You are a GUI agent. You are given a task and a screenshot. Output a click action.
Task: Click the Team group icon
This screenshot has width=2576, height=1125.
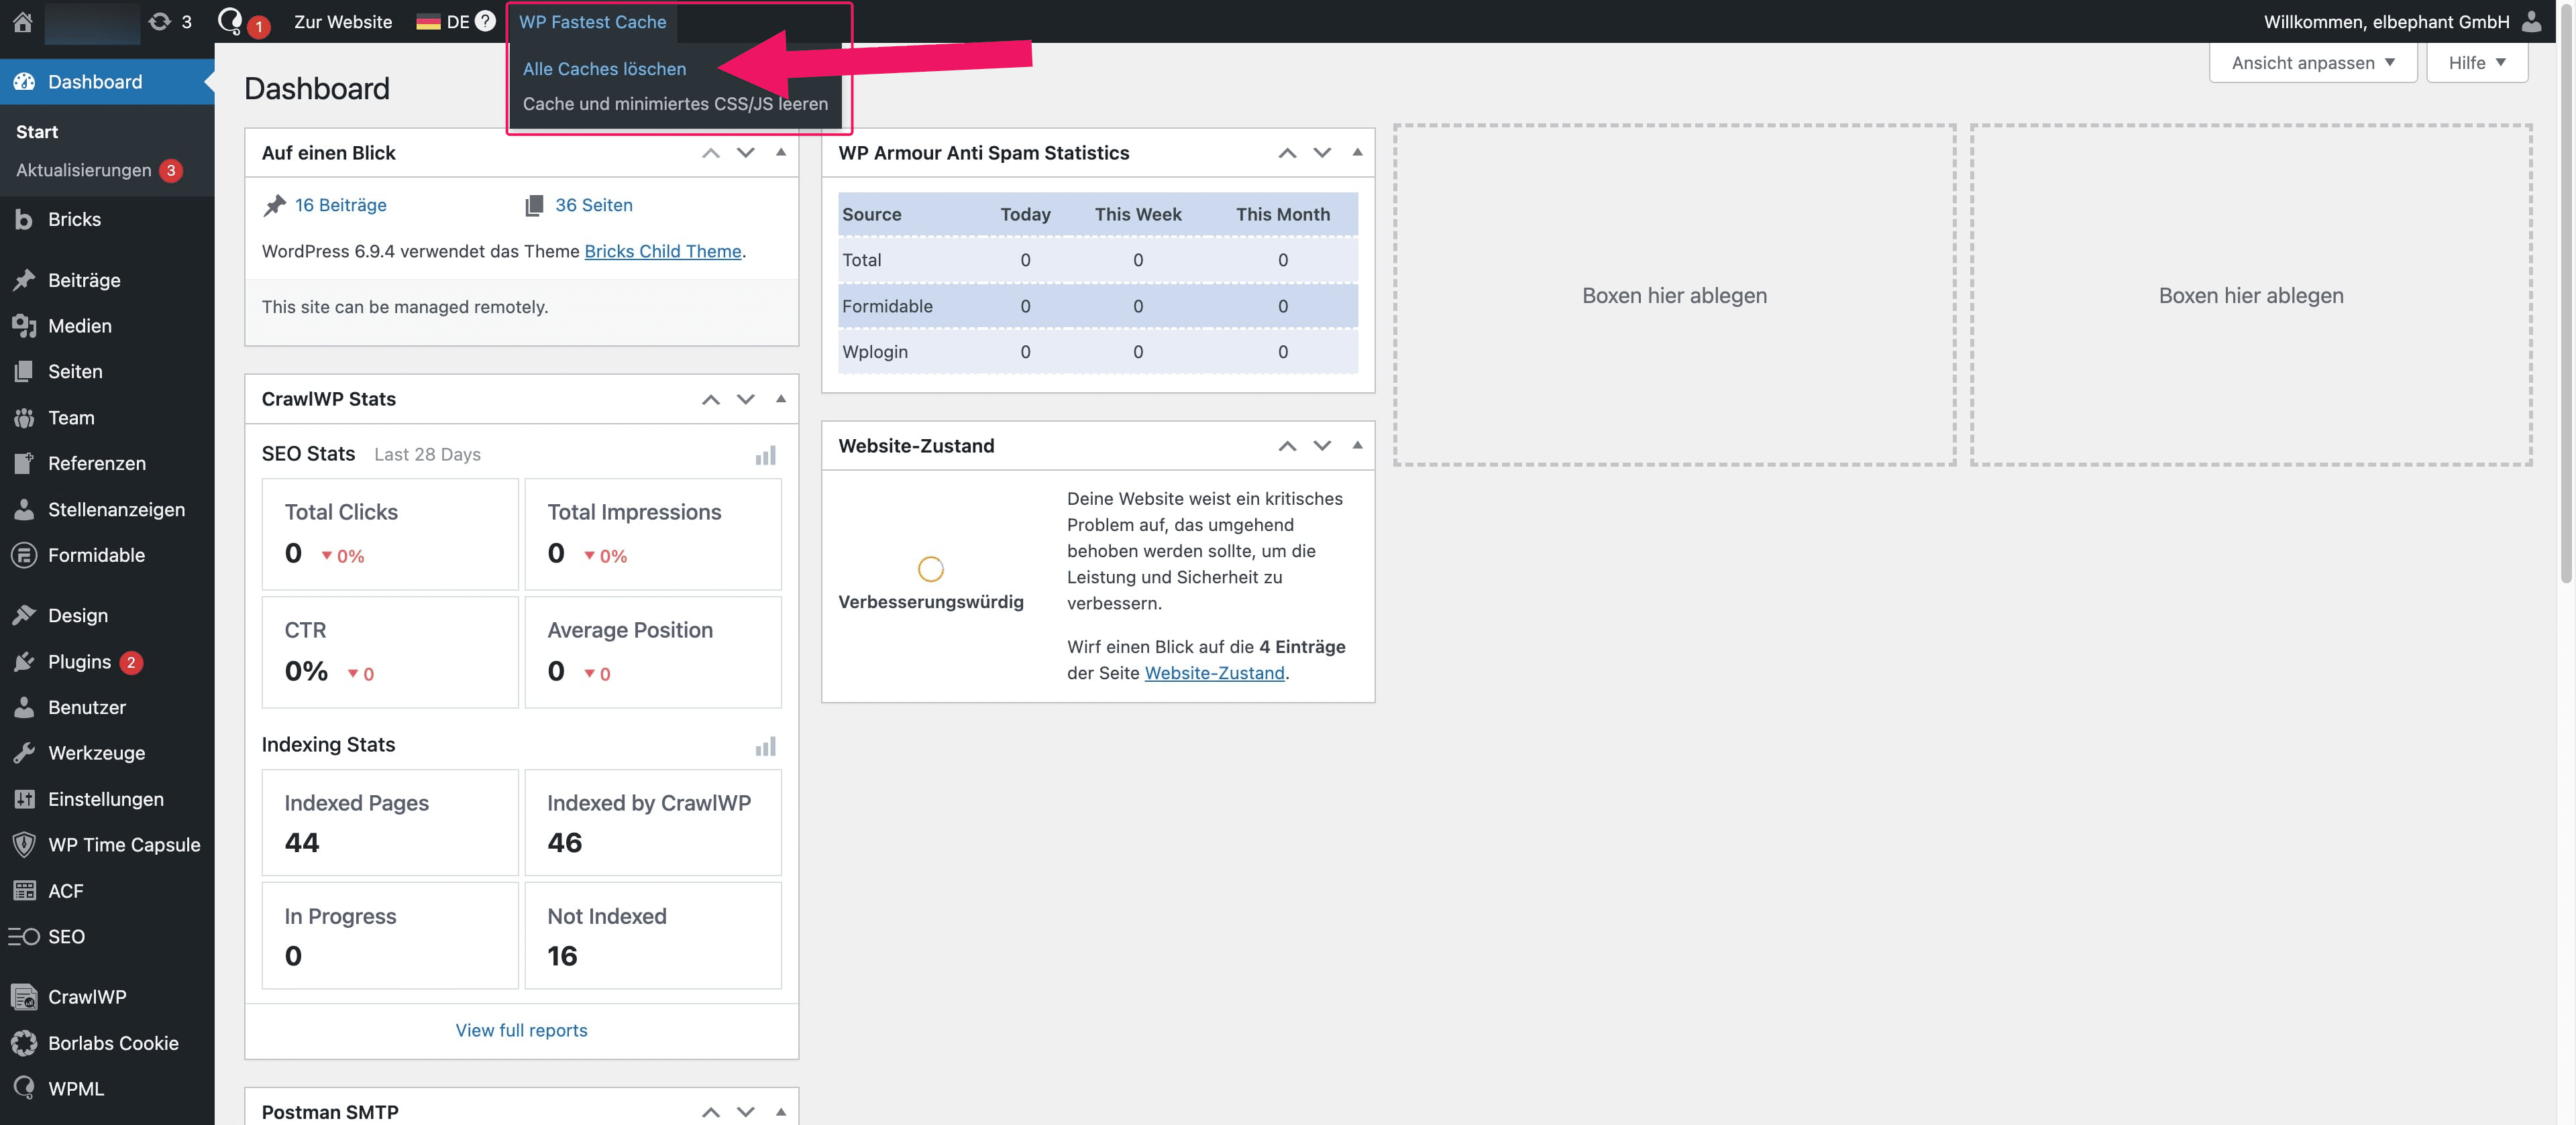click(24, 418)
